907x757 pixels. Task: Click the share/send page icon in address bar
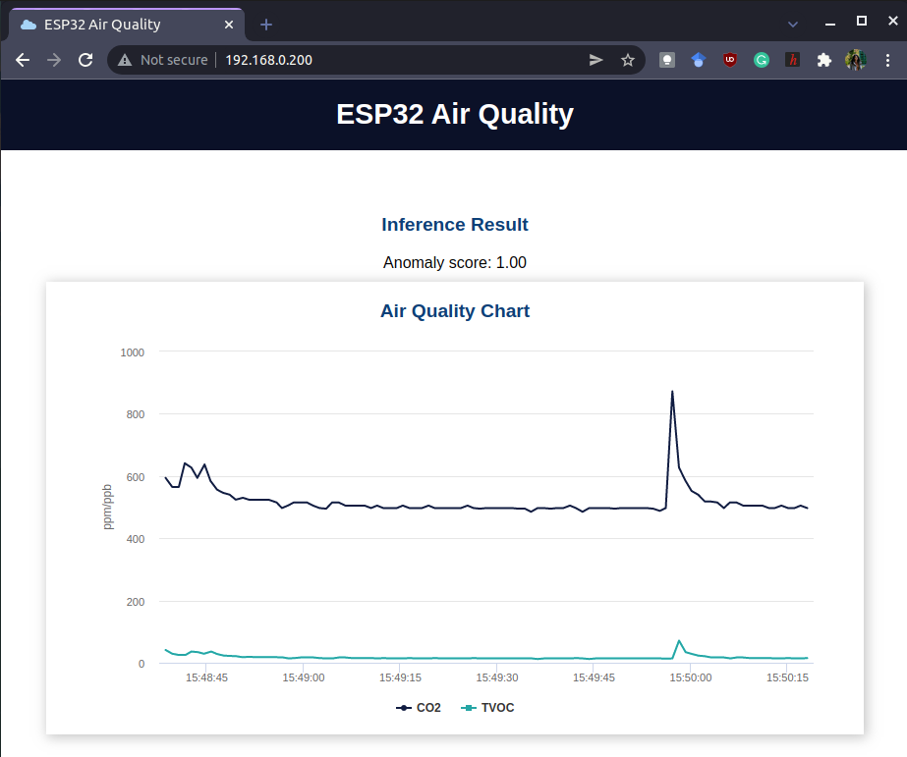595,60
